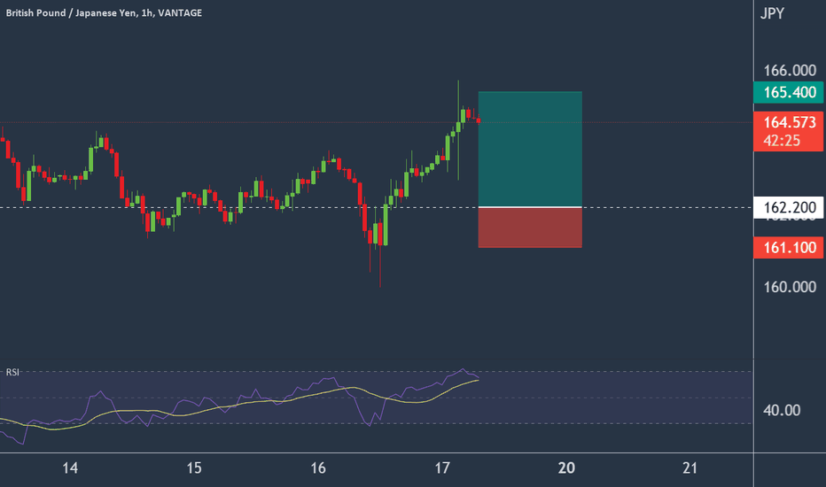Select the 161.100 stop-loss price label
This screenshot has height=487, width=826.
789,247
